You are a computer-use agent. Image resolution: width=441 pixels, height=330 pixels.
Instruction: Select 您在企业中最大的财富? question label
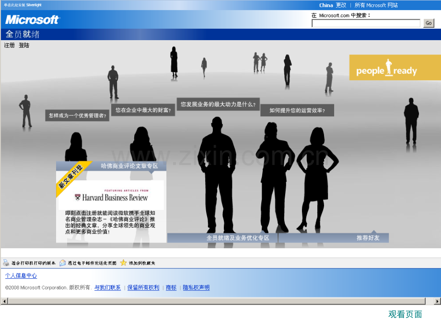coord(143,110)
